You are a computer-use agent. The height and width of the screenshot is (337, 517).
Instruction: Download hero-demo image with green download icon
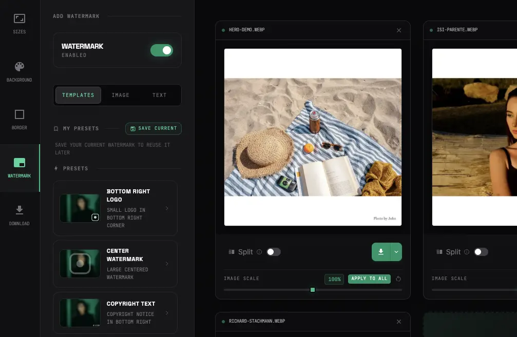point(381,252)
